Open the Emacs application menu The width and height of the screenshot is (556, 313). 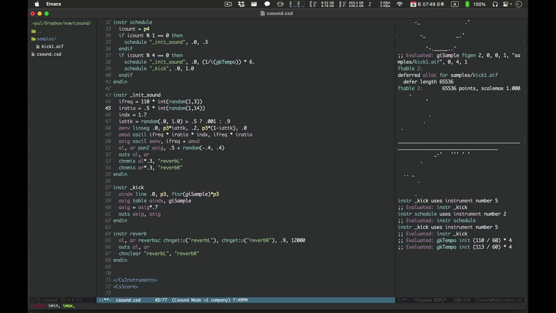click(53, 4)
